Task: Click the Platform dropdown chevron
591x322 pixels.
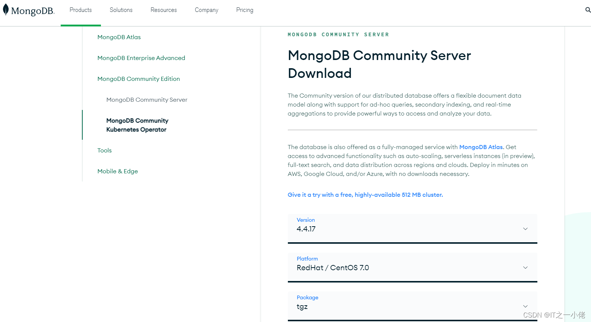Action: coord(525,268)
